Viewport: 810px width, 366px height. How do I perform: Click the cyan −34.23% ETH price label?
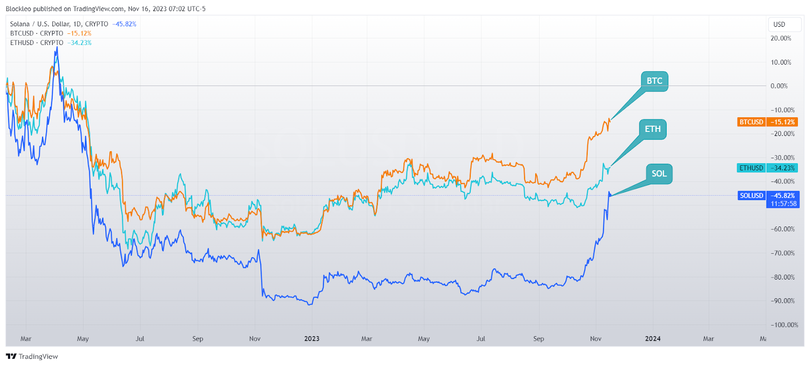783,168
